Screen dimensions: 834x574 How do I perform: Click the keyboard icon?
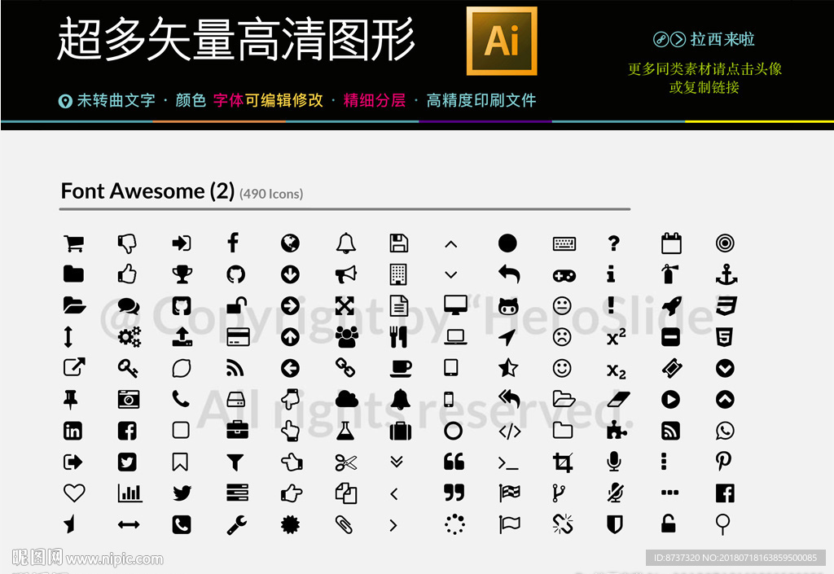tap(564, 244)
